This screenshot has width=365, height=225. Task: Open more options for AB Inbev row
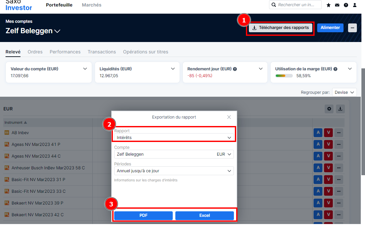(339, 133)
